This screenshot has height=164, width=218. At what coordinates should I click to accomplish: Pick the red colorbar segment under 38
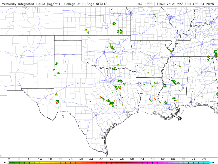(x=104, y=163)
